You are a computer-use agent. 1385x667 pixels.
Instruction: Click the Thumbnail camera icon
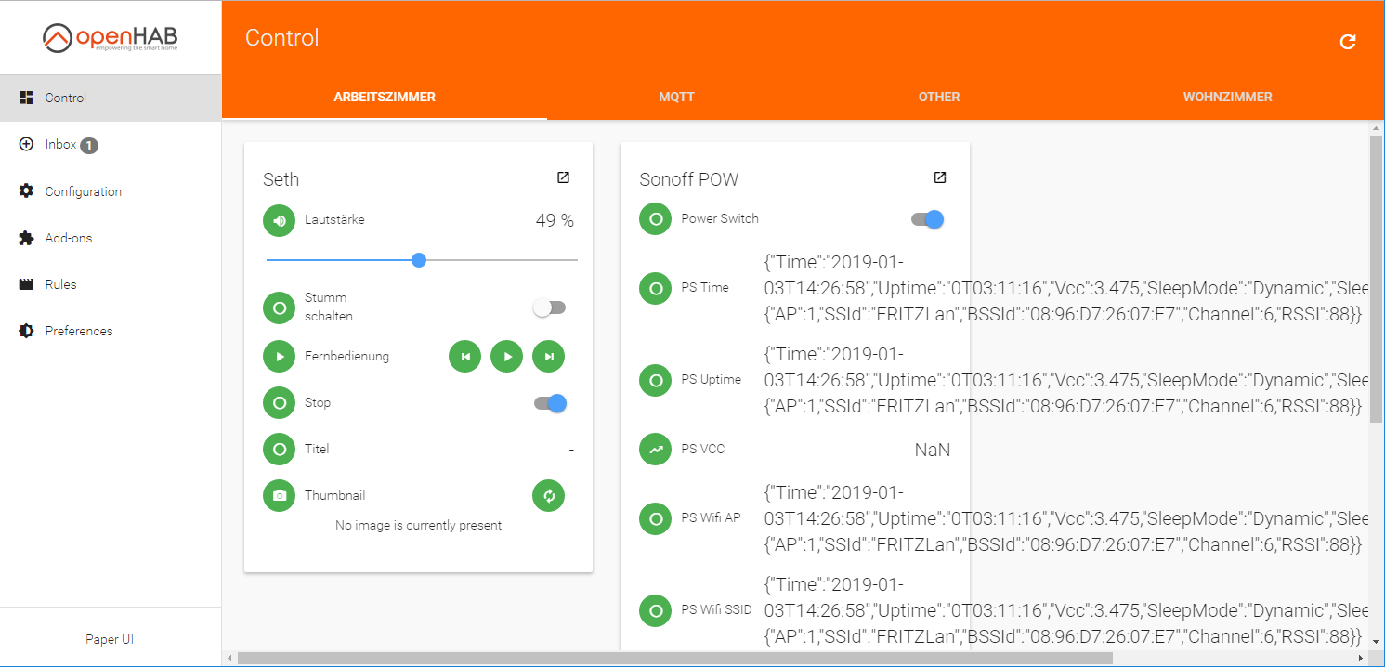[279, 496]
